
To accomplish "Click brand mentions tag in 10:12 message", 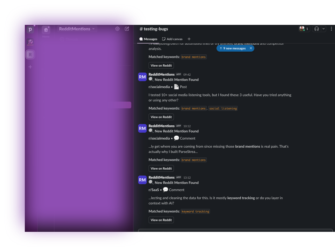I will [x=194, y=160].
